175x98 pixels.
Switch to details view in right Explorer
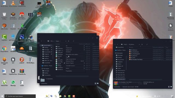(x=169, y=87)
